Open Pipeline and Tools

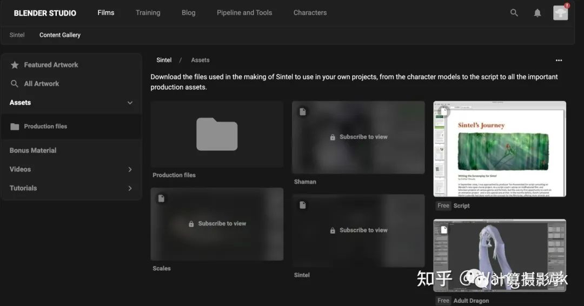pos(244,12)
